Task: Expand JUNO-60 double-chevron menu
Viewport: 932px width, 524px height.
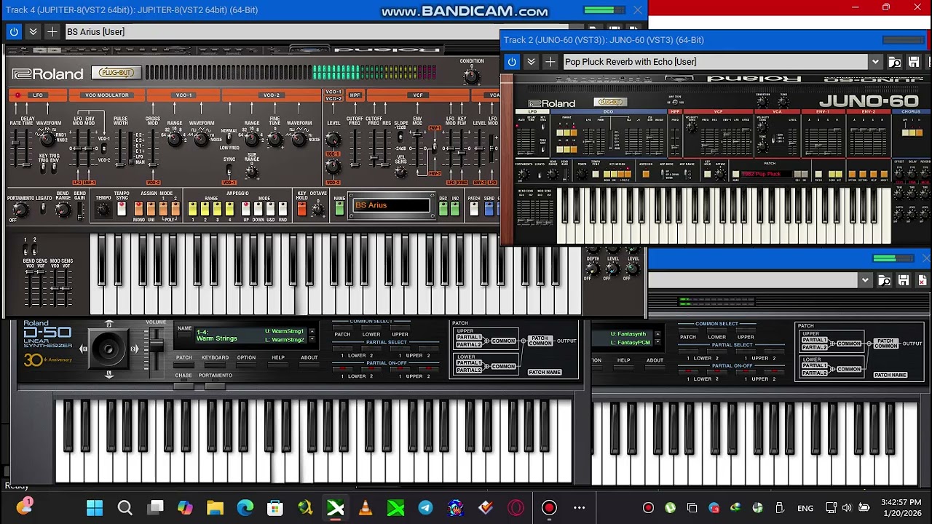Action: (531, 62)
